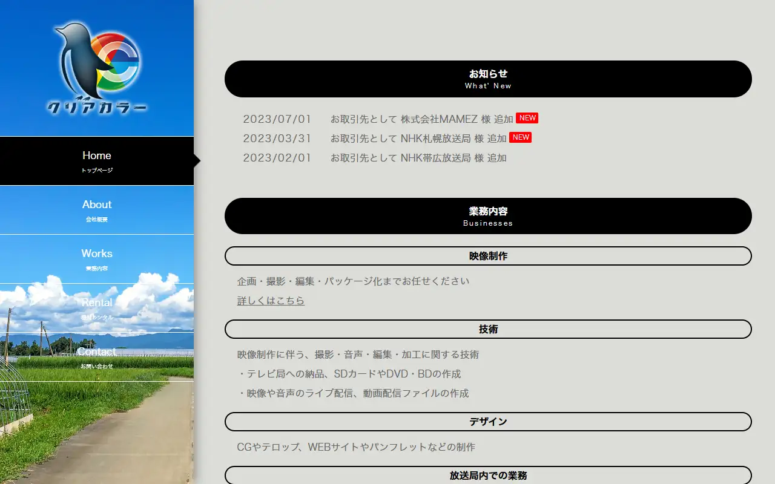Click the 映像や音声のライブ配信 bullet line
Viewport: 775px width, 484px height.
tap(353, 393)
